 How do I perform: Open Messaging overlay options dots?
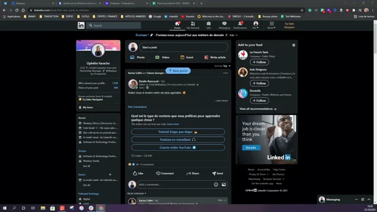click(x=356, y=200)
